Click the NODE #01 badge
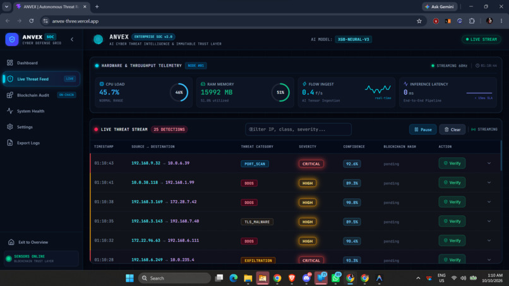 (x=196, y=66)
